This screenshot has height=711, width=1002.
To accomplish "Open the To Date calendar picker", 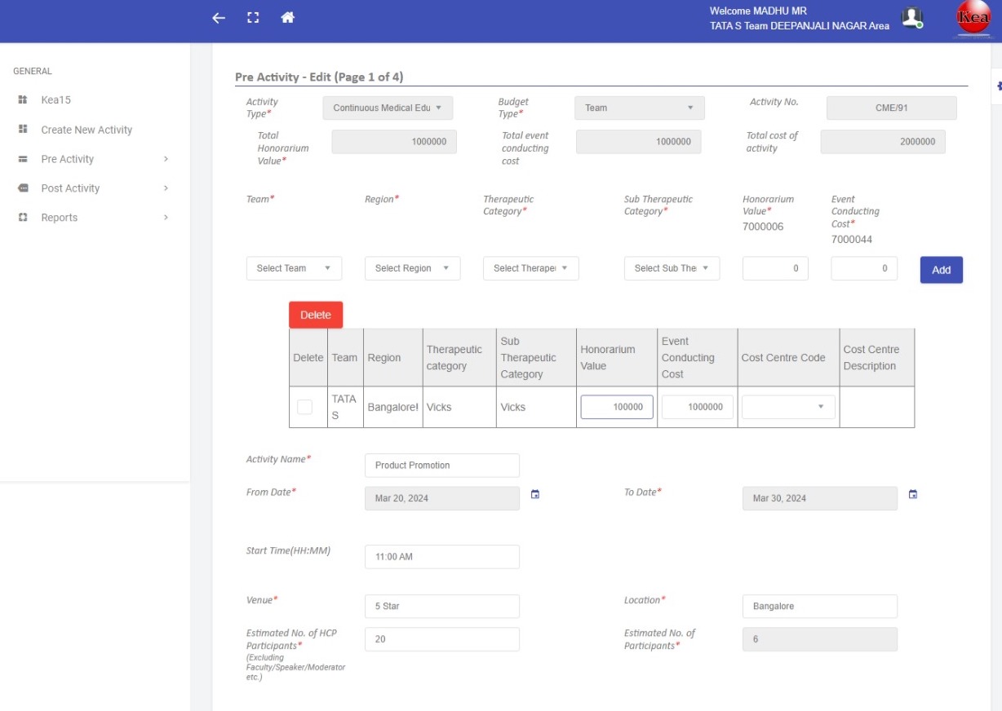I will click(912, 493).
